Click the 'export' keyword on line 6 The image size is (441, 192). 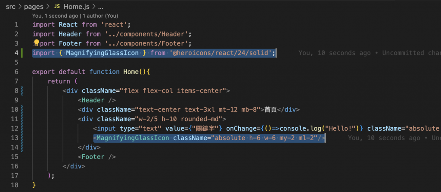43,72
